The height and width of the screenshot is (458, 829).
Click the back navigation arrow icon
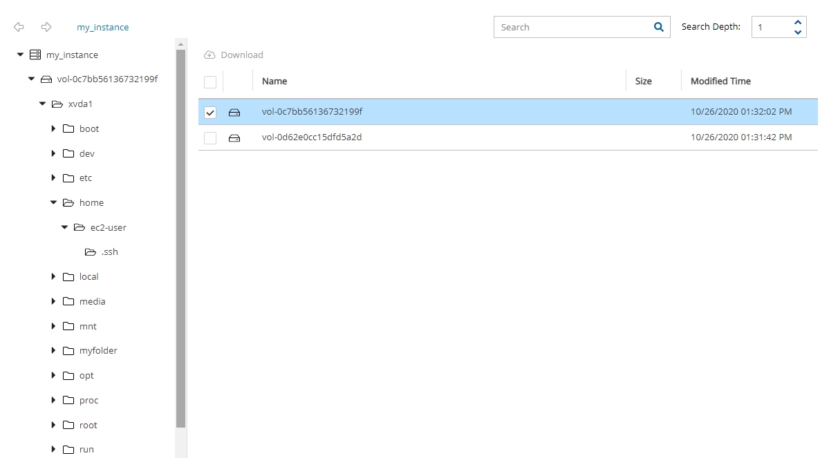tap(19, 27)
